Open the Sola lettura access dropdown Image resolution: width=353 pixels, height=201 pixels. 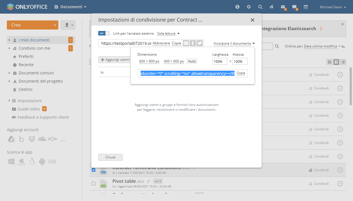coord(168,33)
